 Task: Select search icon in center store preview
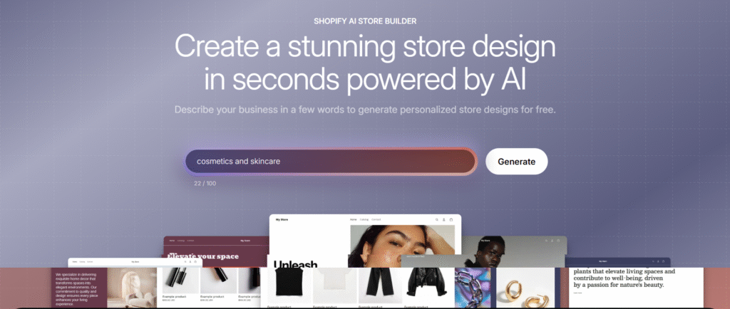click(437, 219)
